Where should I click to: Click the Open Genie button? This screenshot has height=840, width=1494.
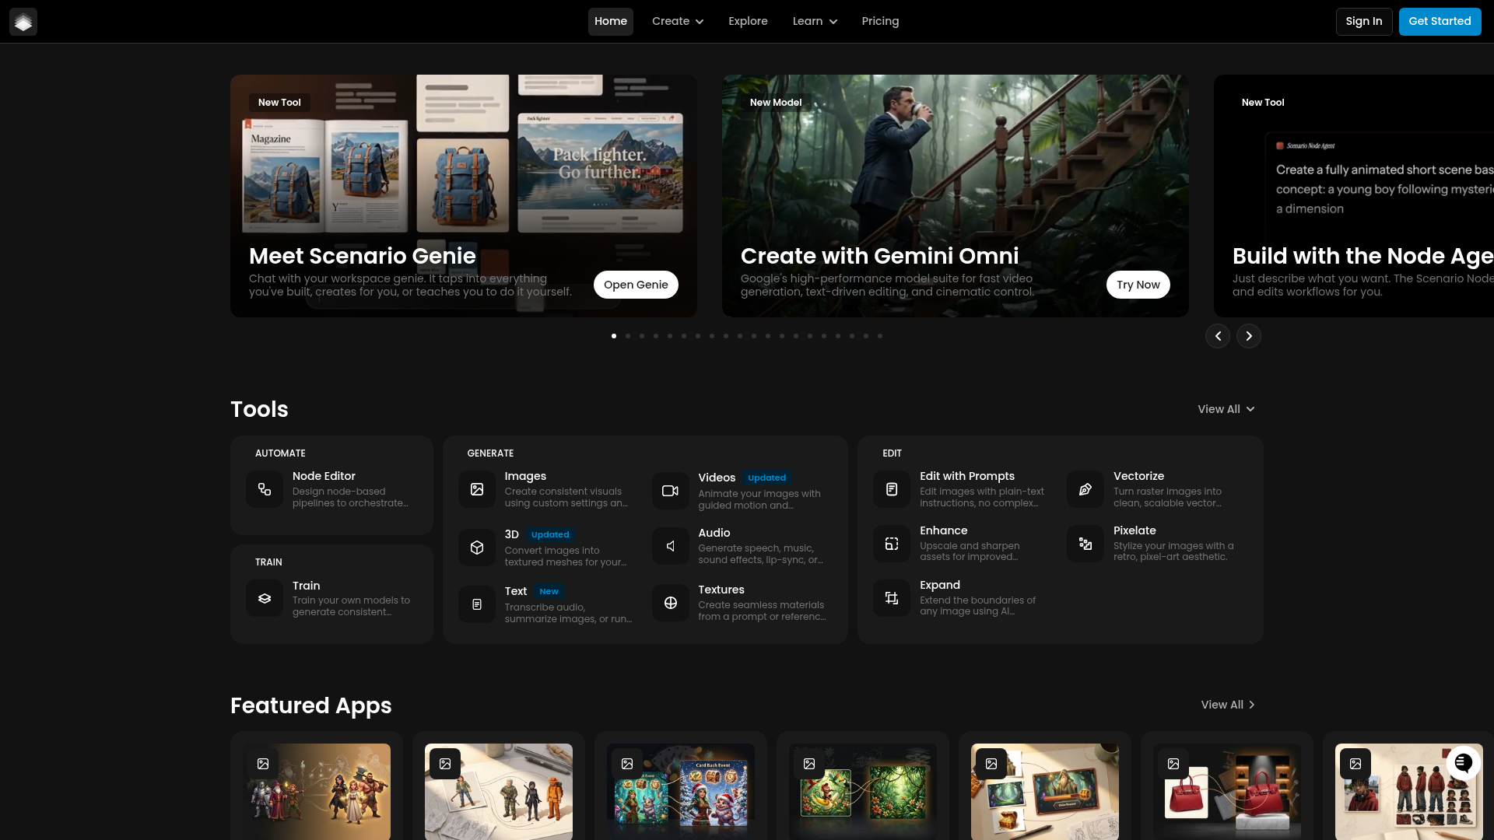pyautogui.click(x=636, y=285)
